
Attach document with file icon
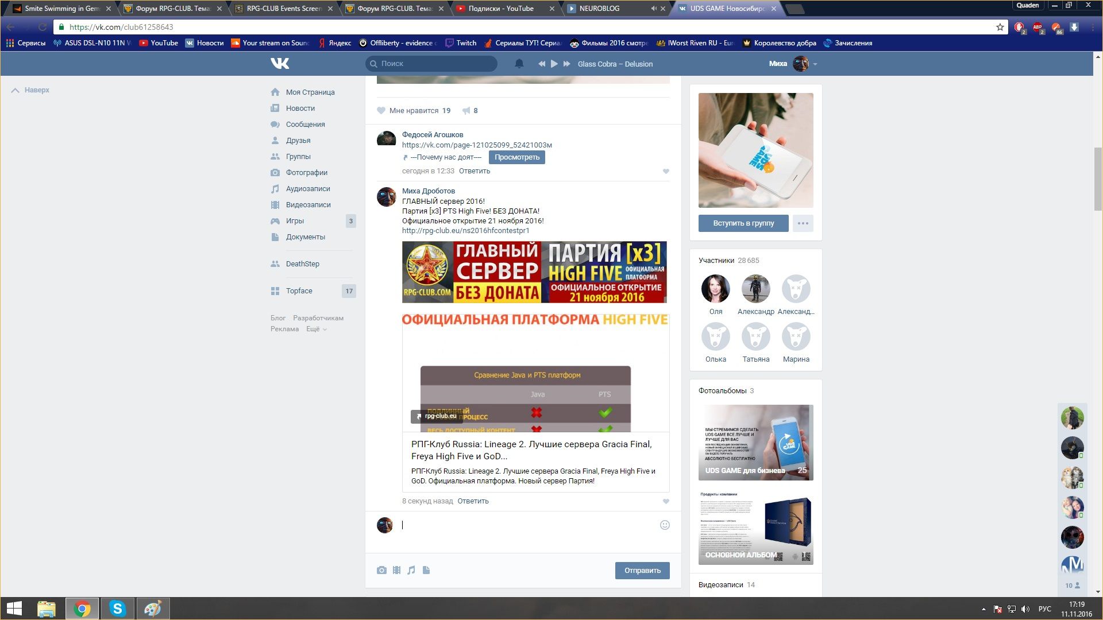click(x=426, y=570)
